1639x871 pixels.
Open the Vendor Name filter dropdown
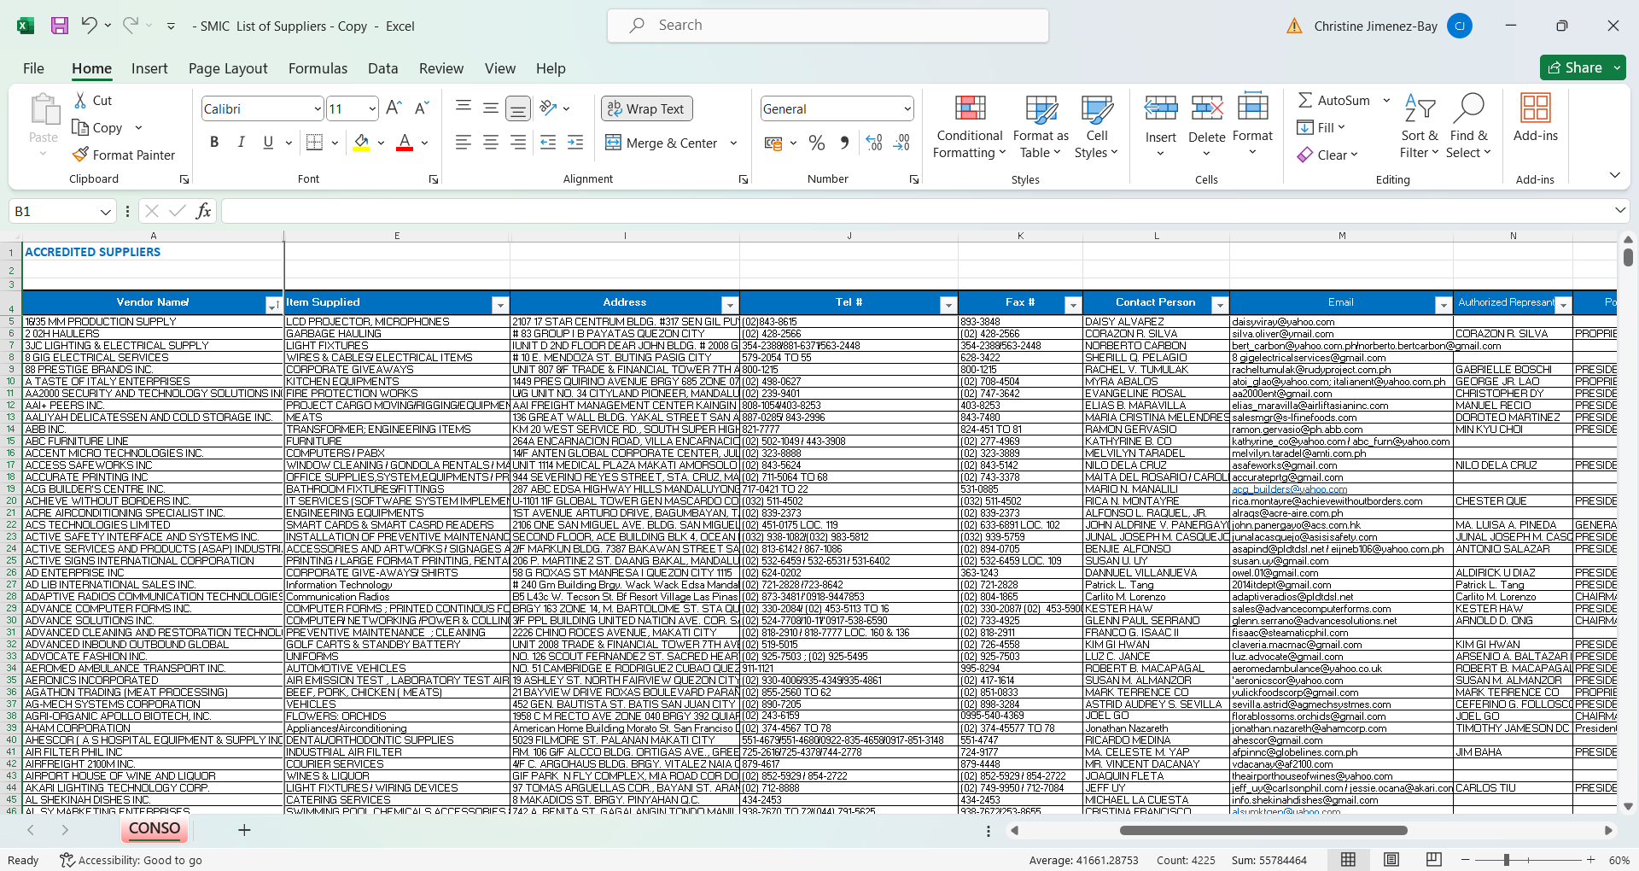click(273, 305)
